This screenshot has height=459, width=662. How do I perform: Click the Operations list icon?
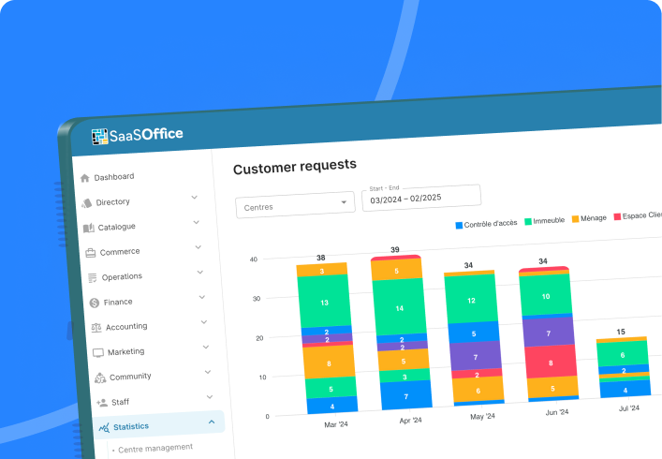tap(93, 278)
